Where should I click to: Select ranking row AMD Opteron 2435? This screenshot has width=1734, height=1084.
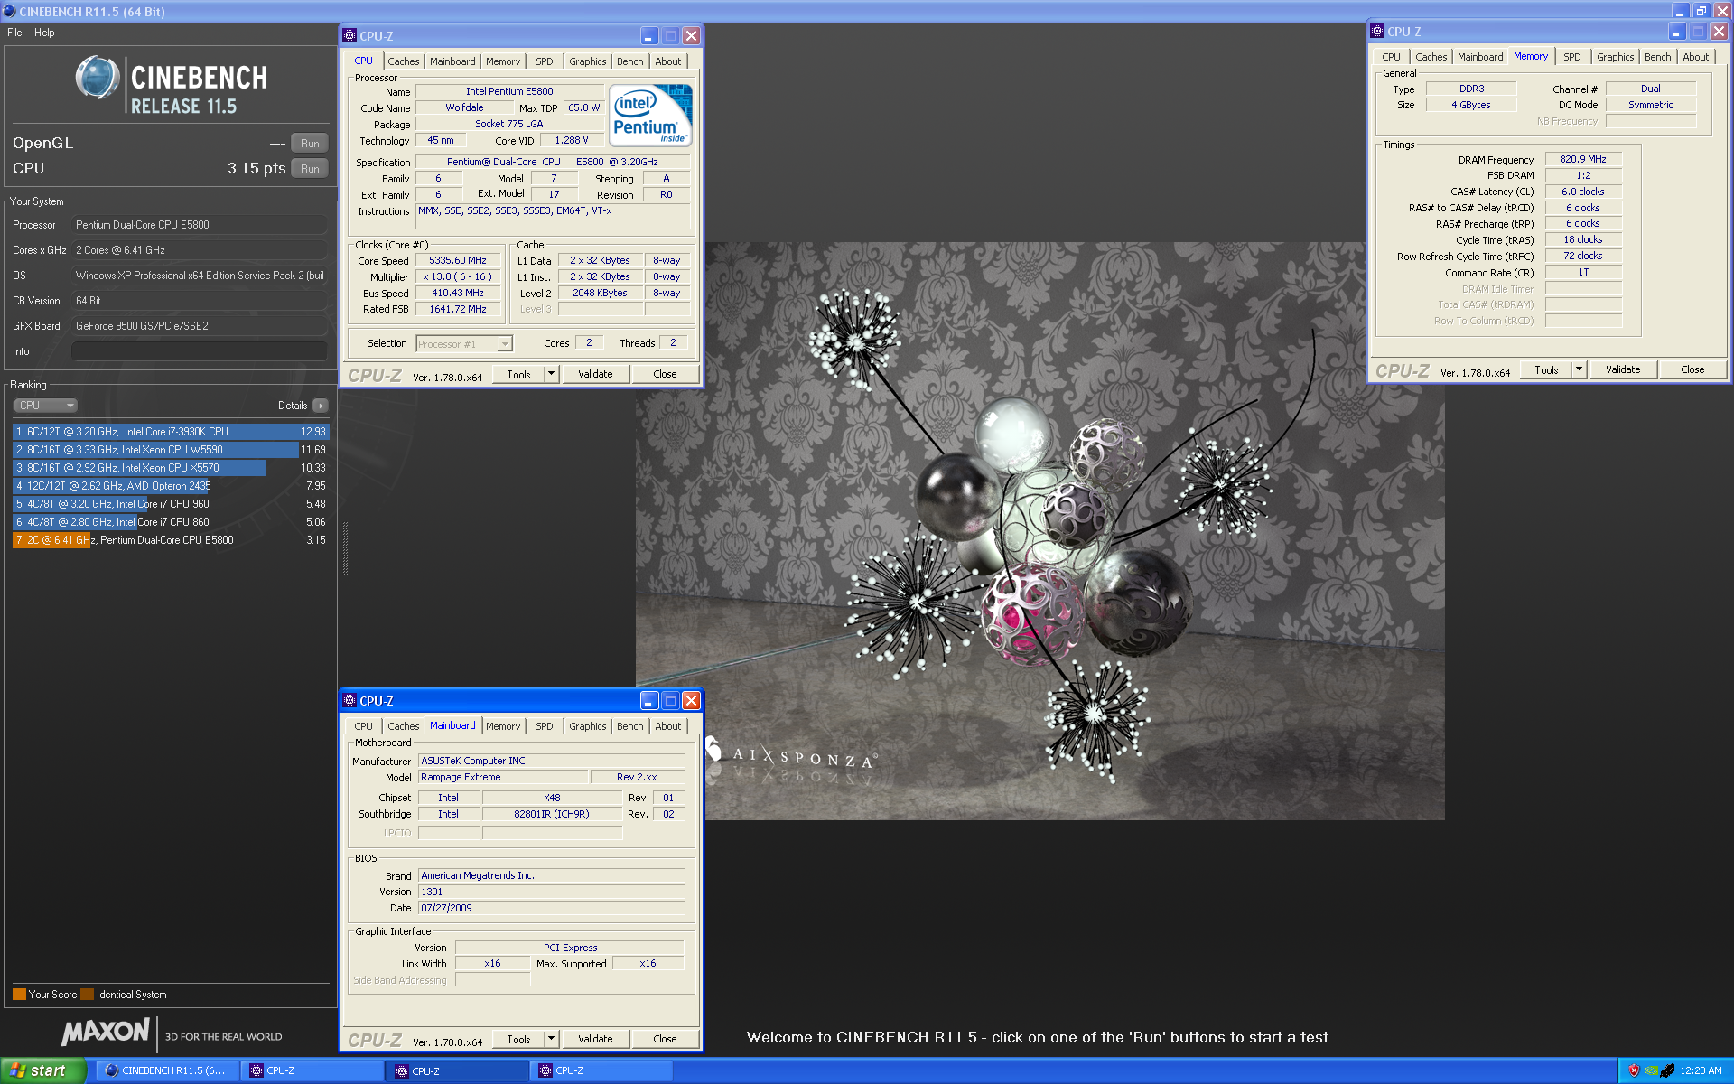[x=171, y=486]
